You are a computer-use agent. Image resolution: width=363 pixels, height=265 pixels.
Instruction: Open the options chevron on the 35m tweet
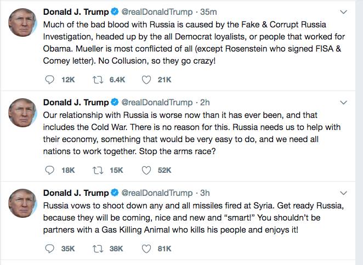(344, 12)
